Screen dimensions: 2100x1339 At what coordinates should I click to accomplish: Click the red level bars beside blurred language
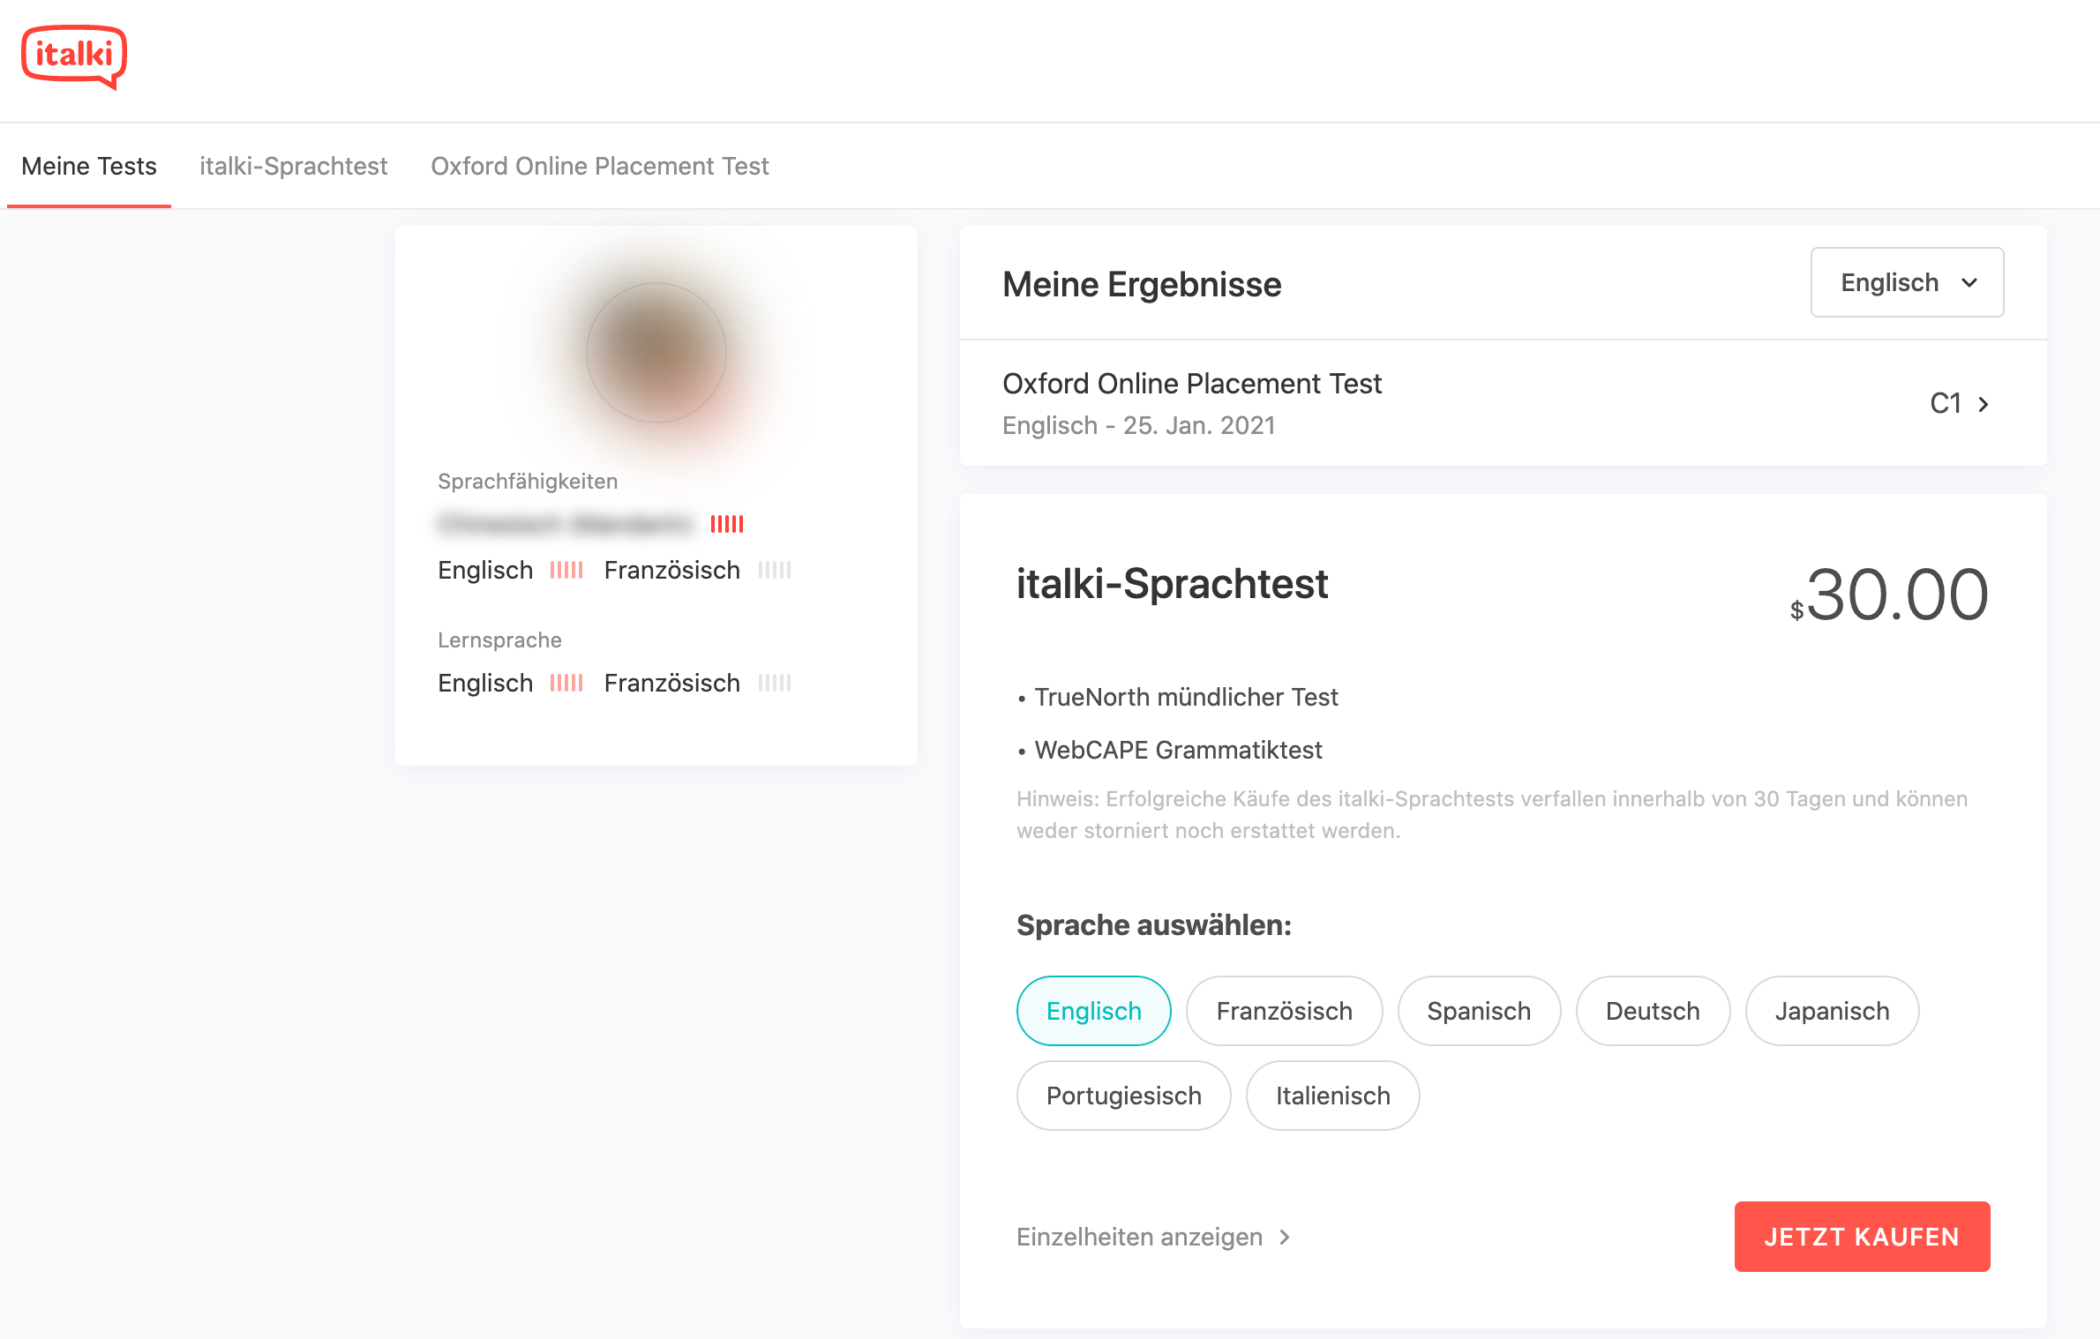tap(727, 525)
